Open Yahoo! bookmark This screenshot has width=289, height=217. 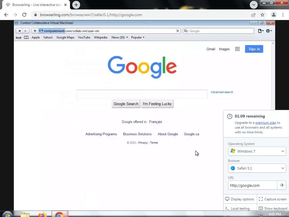48,38
